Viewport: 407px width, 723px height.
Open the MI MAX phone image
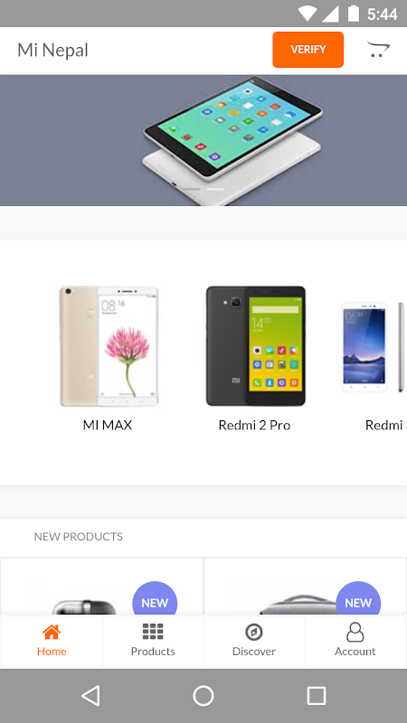pyautogui.click(x=109, y=346)
